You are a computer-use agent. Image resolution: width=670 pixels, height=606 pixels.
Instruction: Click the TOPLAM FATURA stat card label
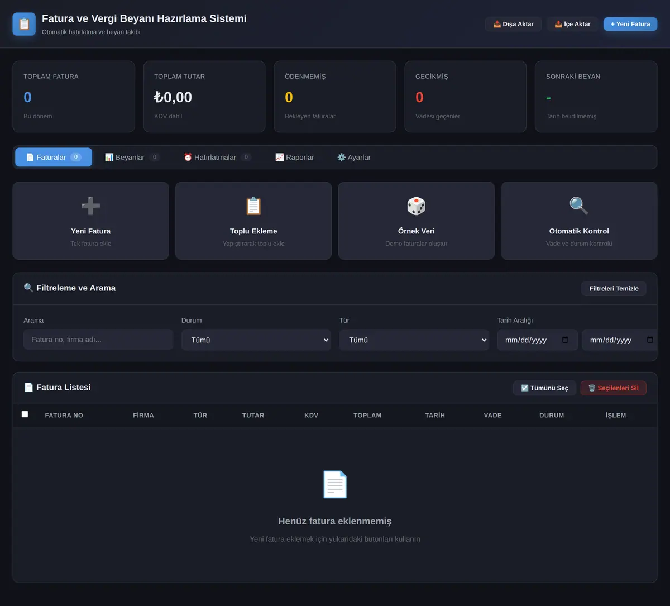(51, 77)
